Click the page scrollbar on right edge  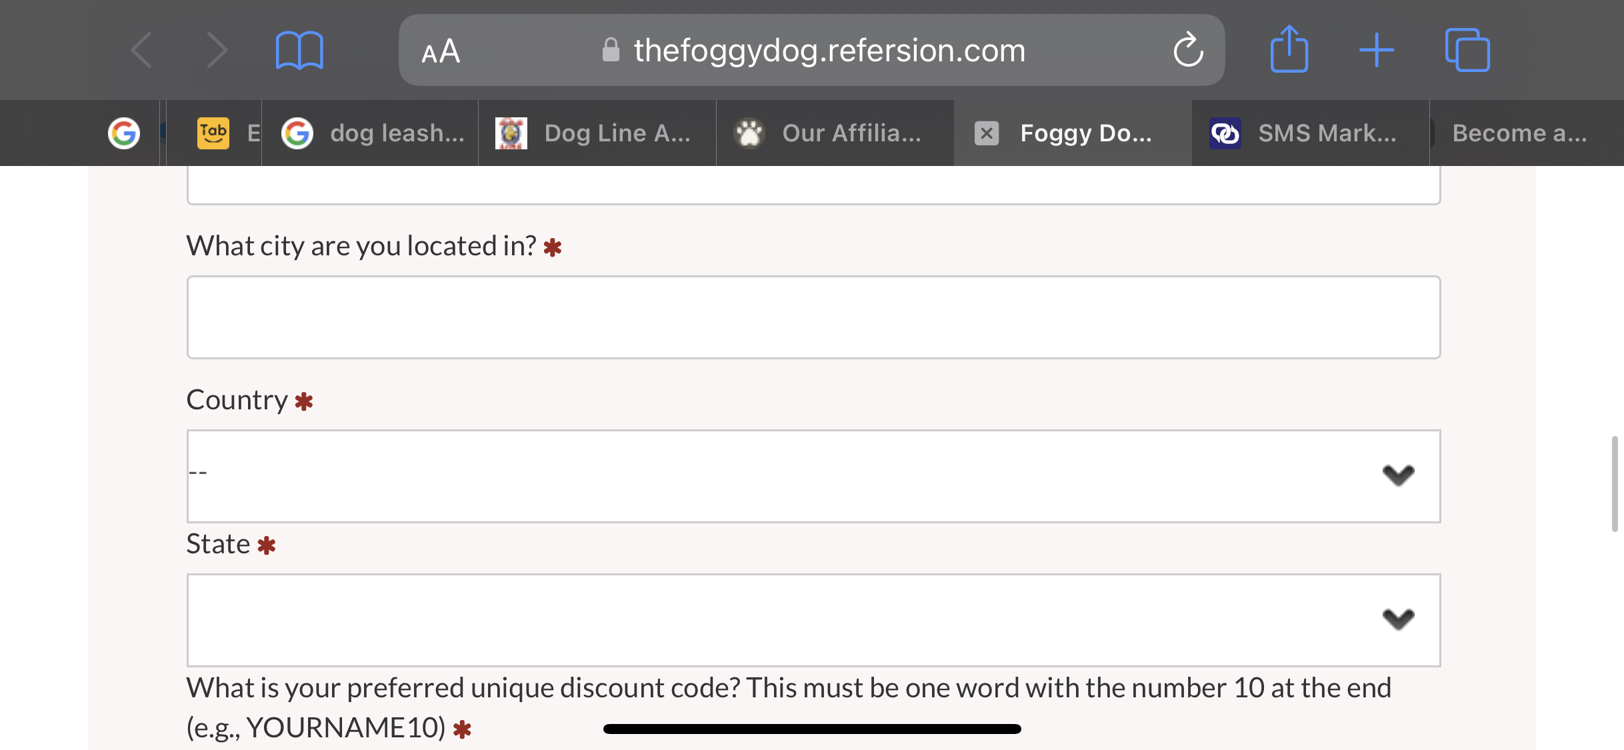[x=1615, y=484]
